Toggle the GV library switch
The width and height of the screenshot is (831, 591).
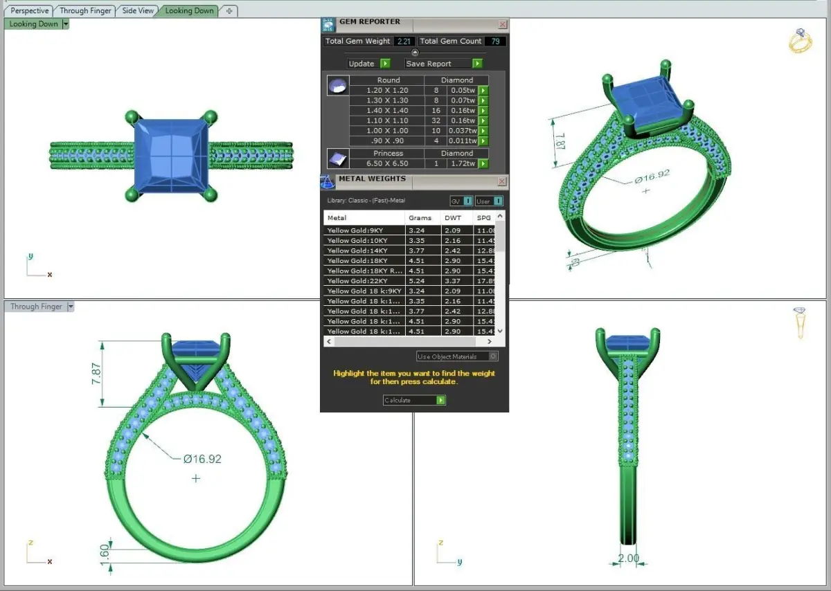pyautogui.click(x=461, y=201)
